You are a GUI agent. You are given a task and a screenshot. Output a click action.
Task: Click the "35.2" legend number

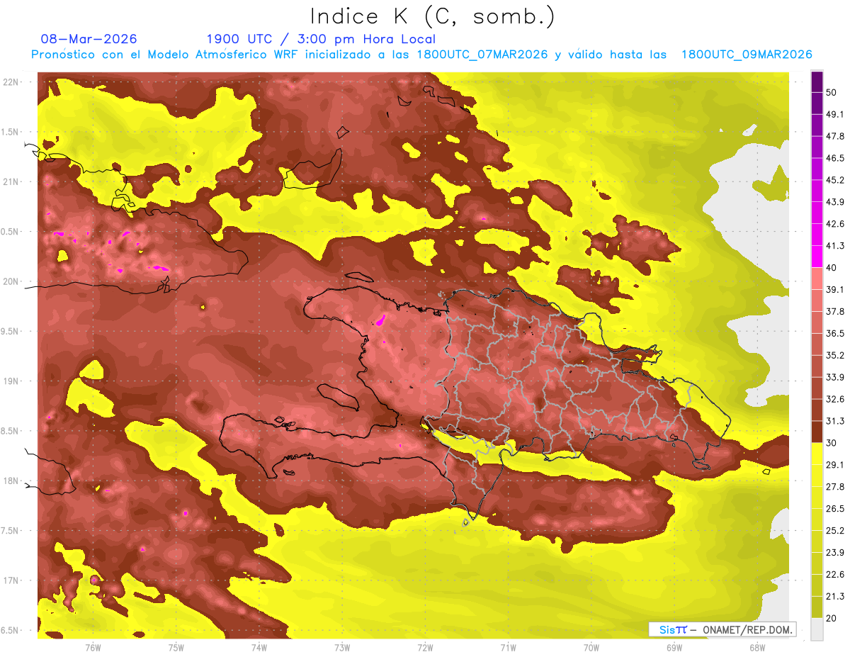[x=835, y=355]
